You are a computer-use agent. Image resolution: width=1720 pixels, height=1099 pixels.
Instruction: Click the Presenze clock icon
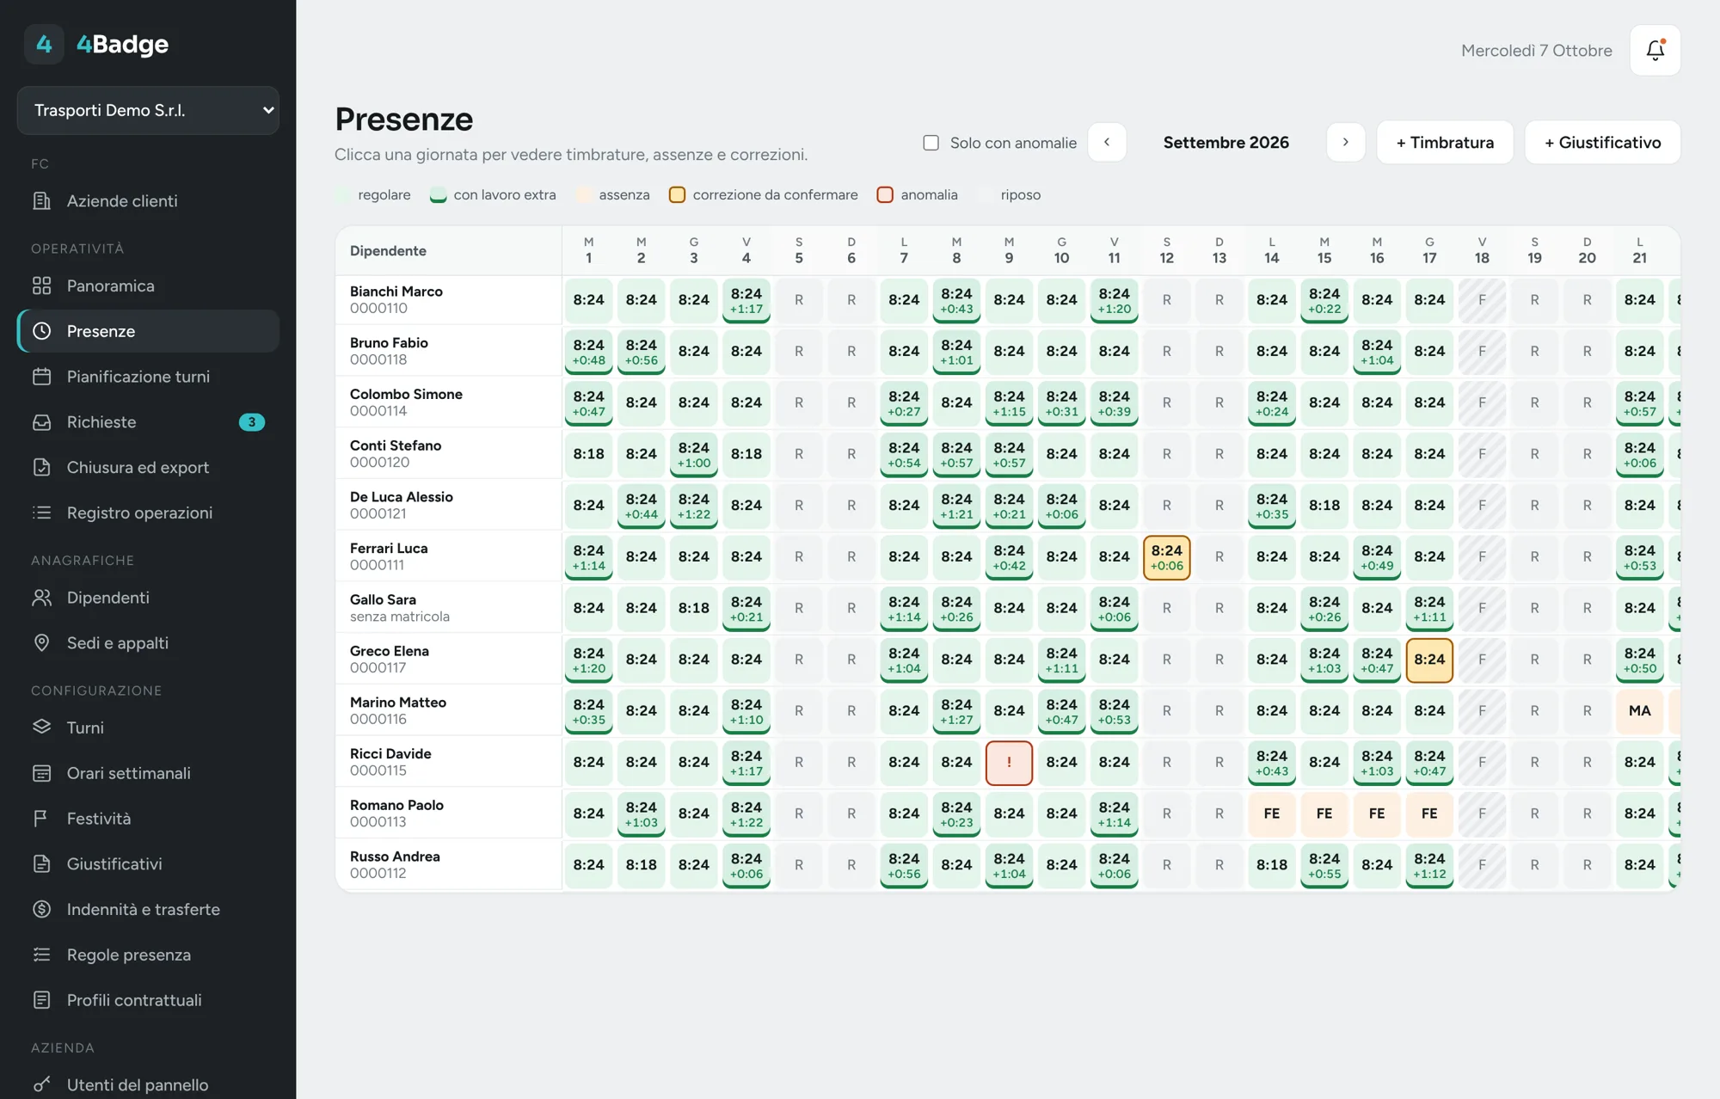pyautogui.click(x=41, y=331)
